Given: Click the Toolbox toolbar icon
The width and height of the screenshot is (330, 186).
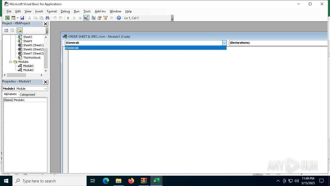Looking at the screenshot, I should click(x=111, y=18).
